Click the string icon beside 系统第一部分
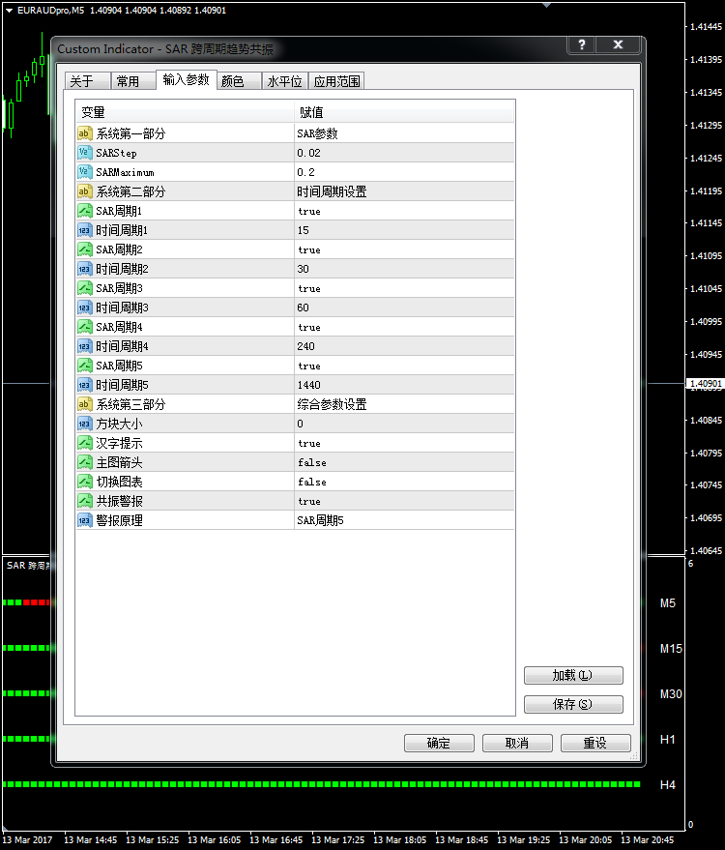 point(84,133)
